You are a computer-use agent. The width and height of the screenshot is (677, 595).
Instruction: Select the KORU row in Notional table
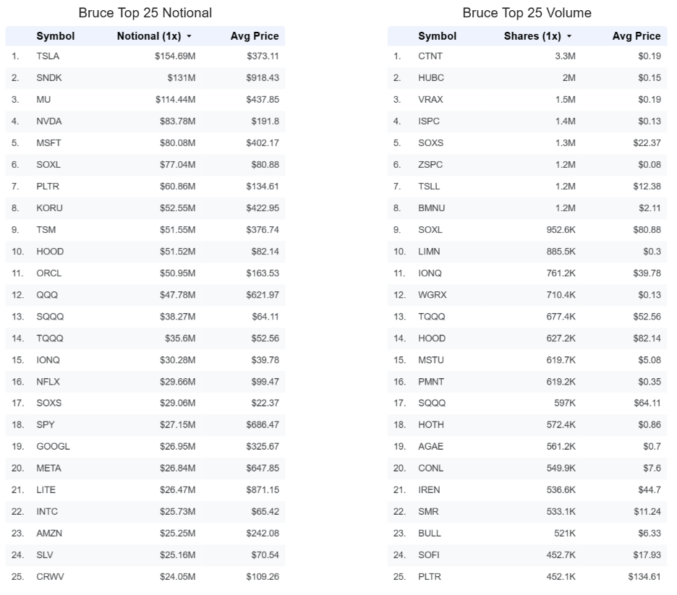[x=145, y=208]
